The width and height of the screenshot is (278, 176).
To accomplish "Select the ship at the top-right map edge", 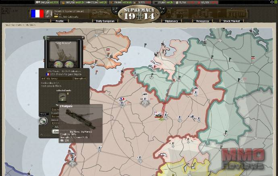I will point(251,31).
